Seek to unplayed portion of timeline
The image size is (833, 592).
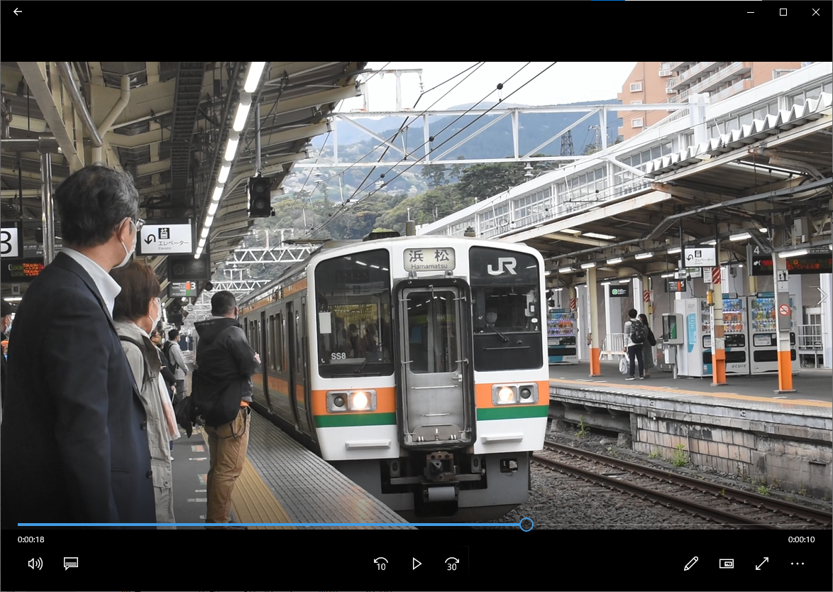[x=673, y=525]
